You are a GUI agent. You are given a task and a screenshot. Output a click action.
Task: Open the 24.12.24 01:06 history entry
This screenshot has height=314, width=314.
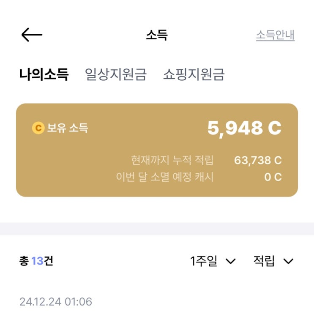(x=56, y=302)
